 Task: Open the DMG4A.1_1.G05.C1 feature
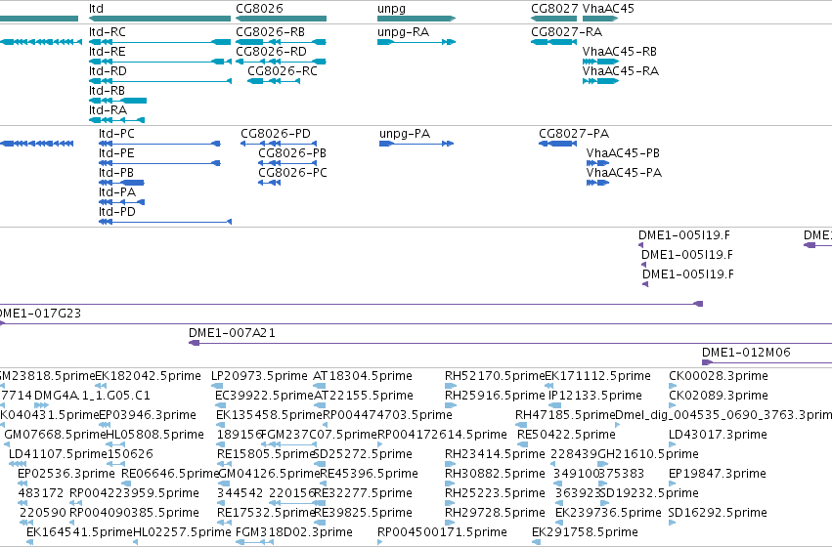(x=92, y=396)
